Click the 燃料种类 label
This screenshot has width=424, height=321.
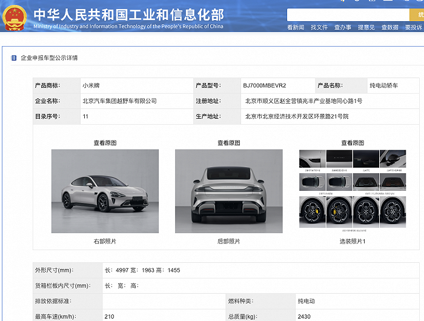tap(240, 301)
